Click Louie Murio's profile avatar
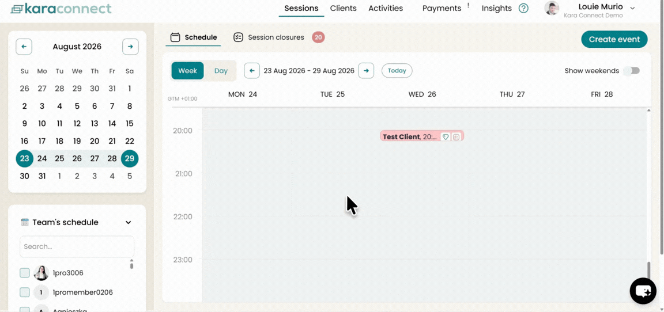The height and width of the screenshot is (312, 664). tap(552, 9)
